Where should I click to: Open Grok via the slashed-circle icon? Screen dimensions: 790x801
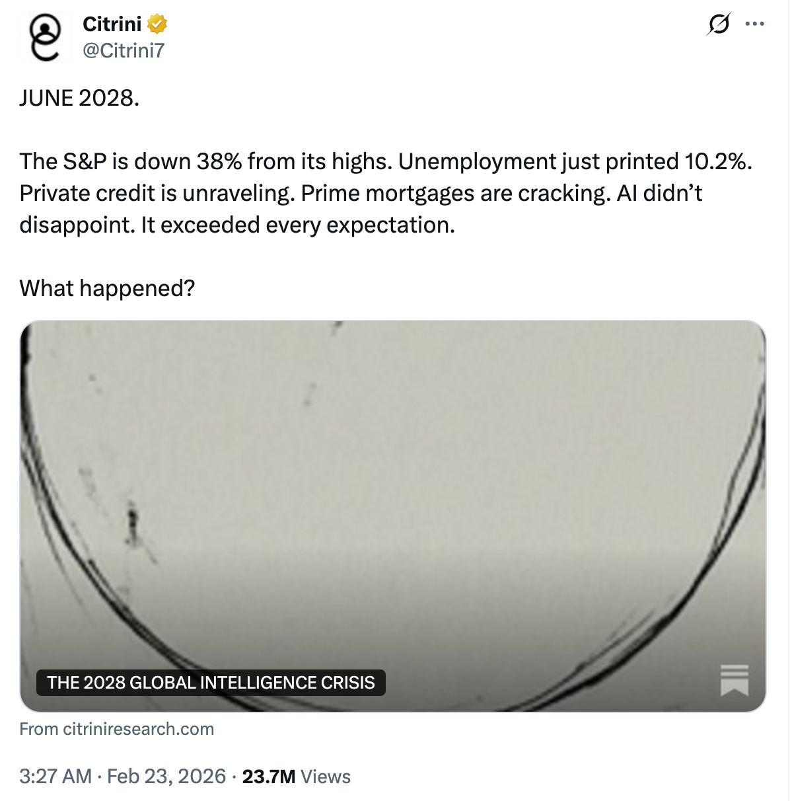[x=719, y=24]
